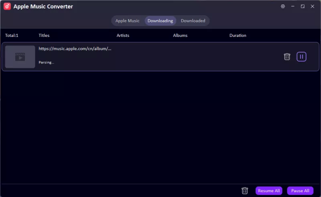Viewport: 321px width, 197px height.
Task: Delete the music.apple.com download item
Action: (x=287, y=57)
